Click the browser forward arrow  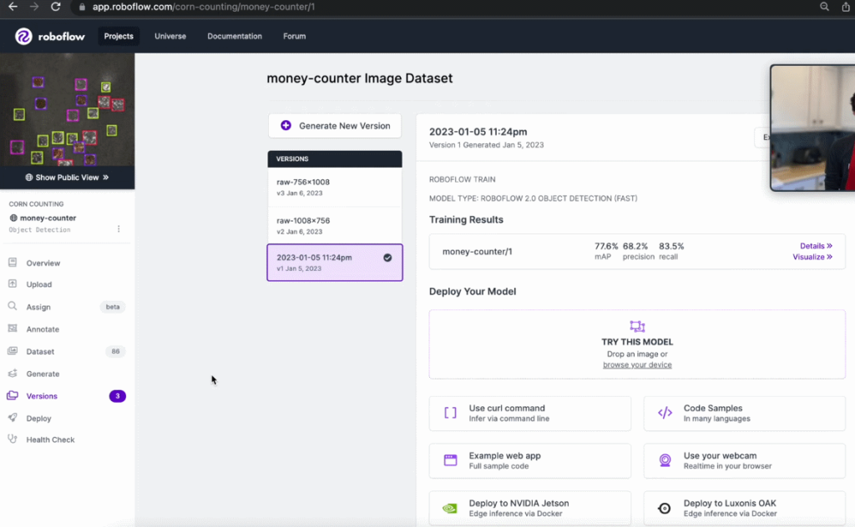coord(34,7)
